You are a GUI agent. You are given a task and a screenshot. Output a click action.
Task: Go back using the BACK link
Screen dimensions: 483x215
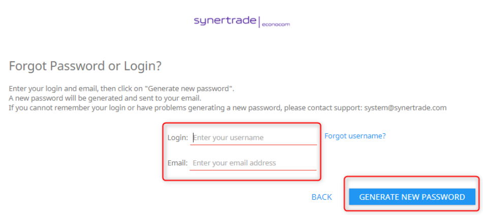tap(321, 197)
